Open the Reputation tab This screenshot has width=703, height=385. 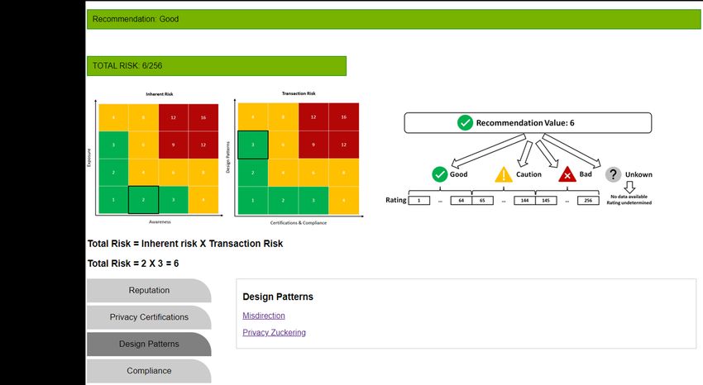coord(149,291)
